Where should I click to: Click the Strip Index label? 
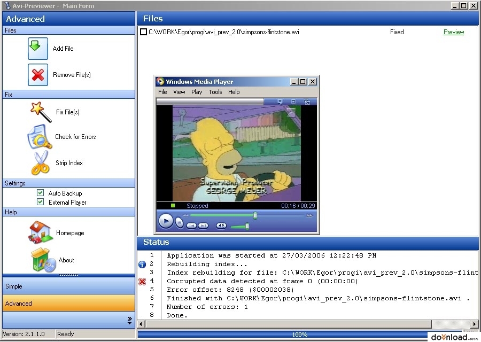pos(69,163)
